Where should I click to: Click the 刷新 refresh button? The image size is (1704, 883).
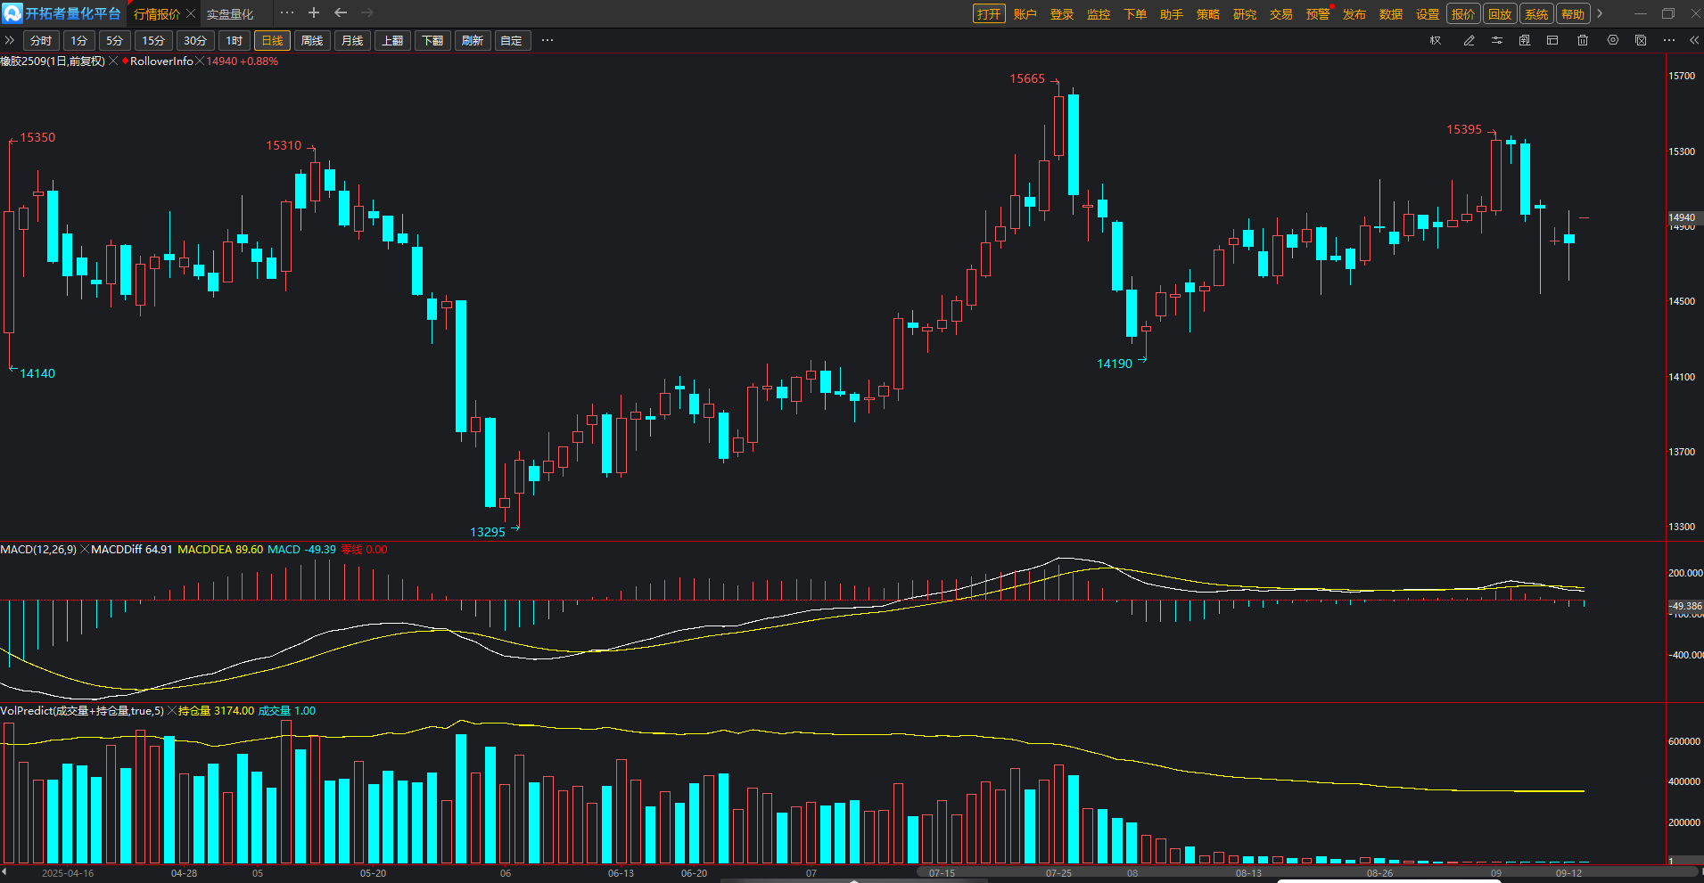click(x=473, y=41)
